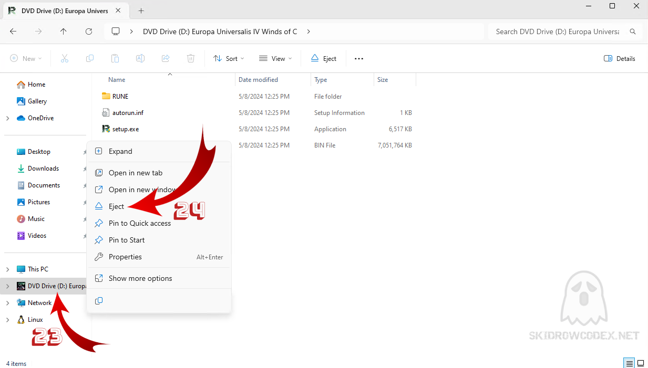
Task: Choose Open in new tab
Action: click(159, 173)
